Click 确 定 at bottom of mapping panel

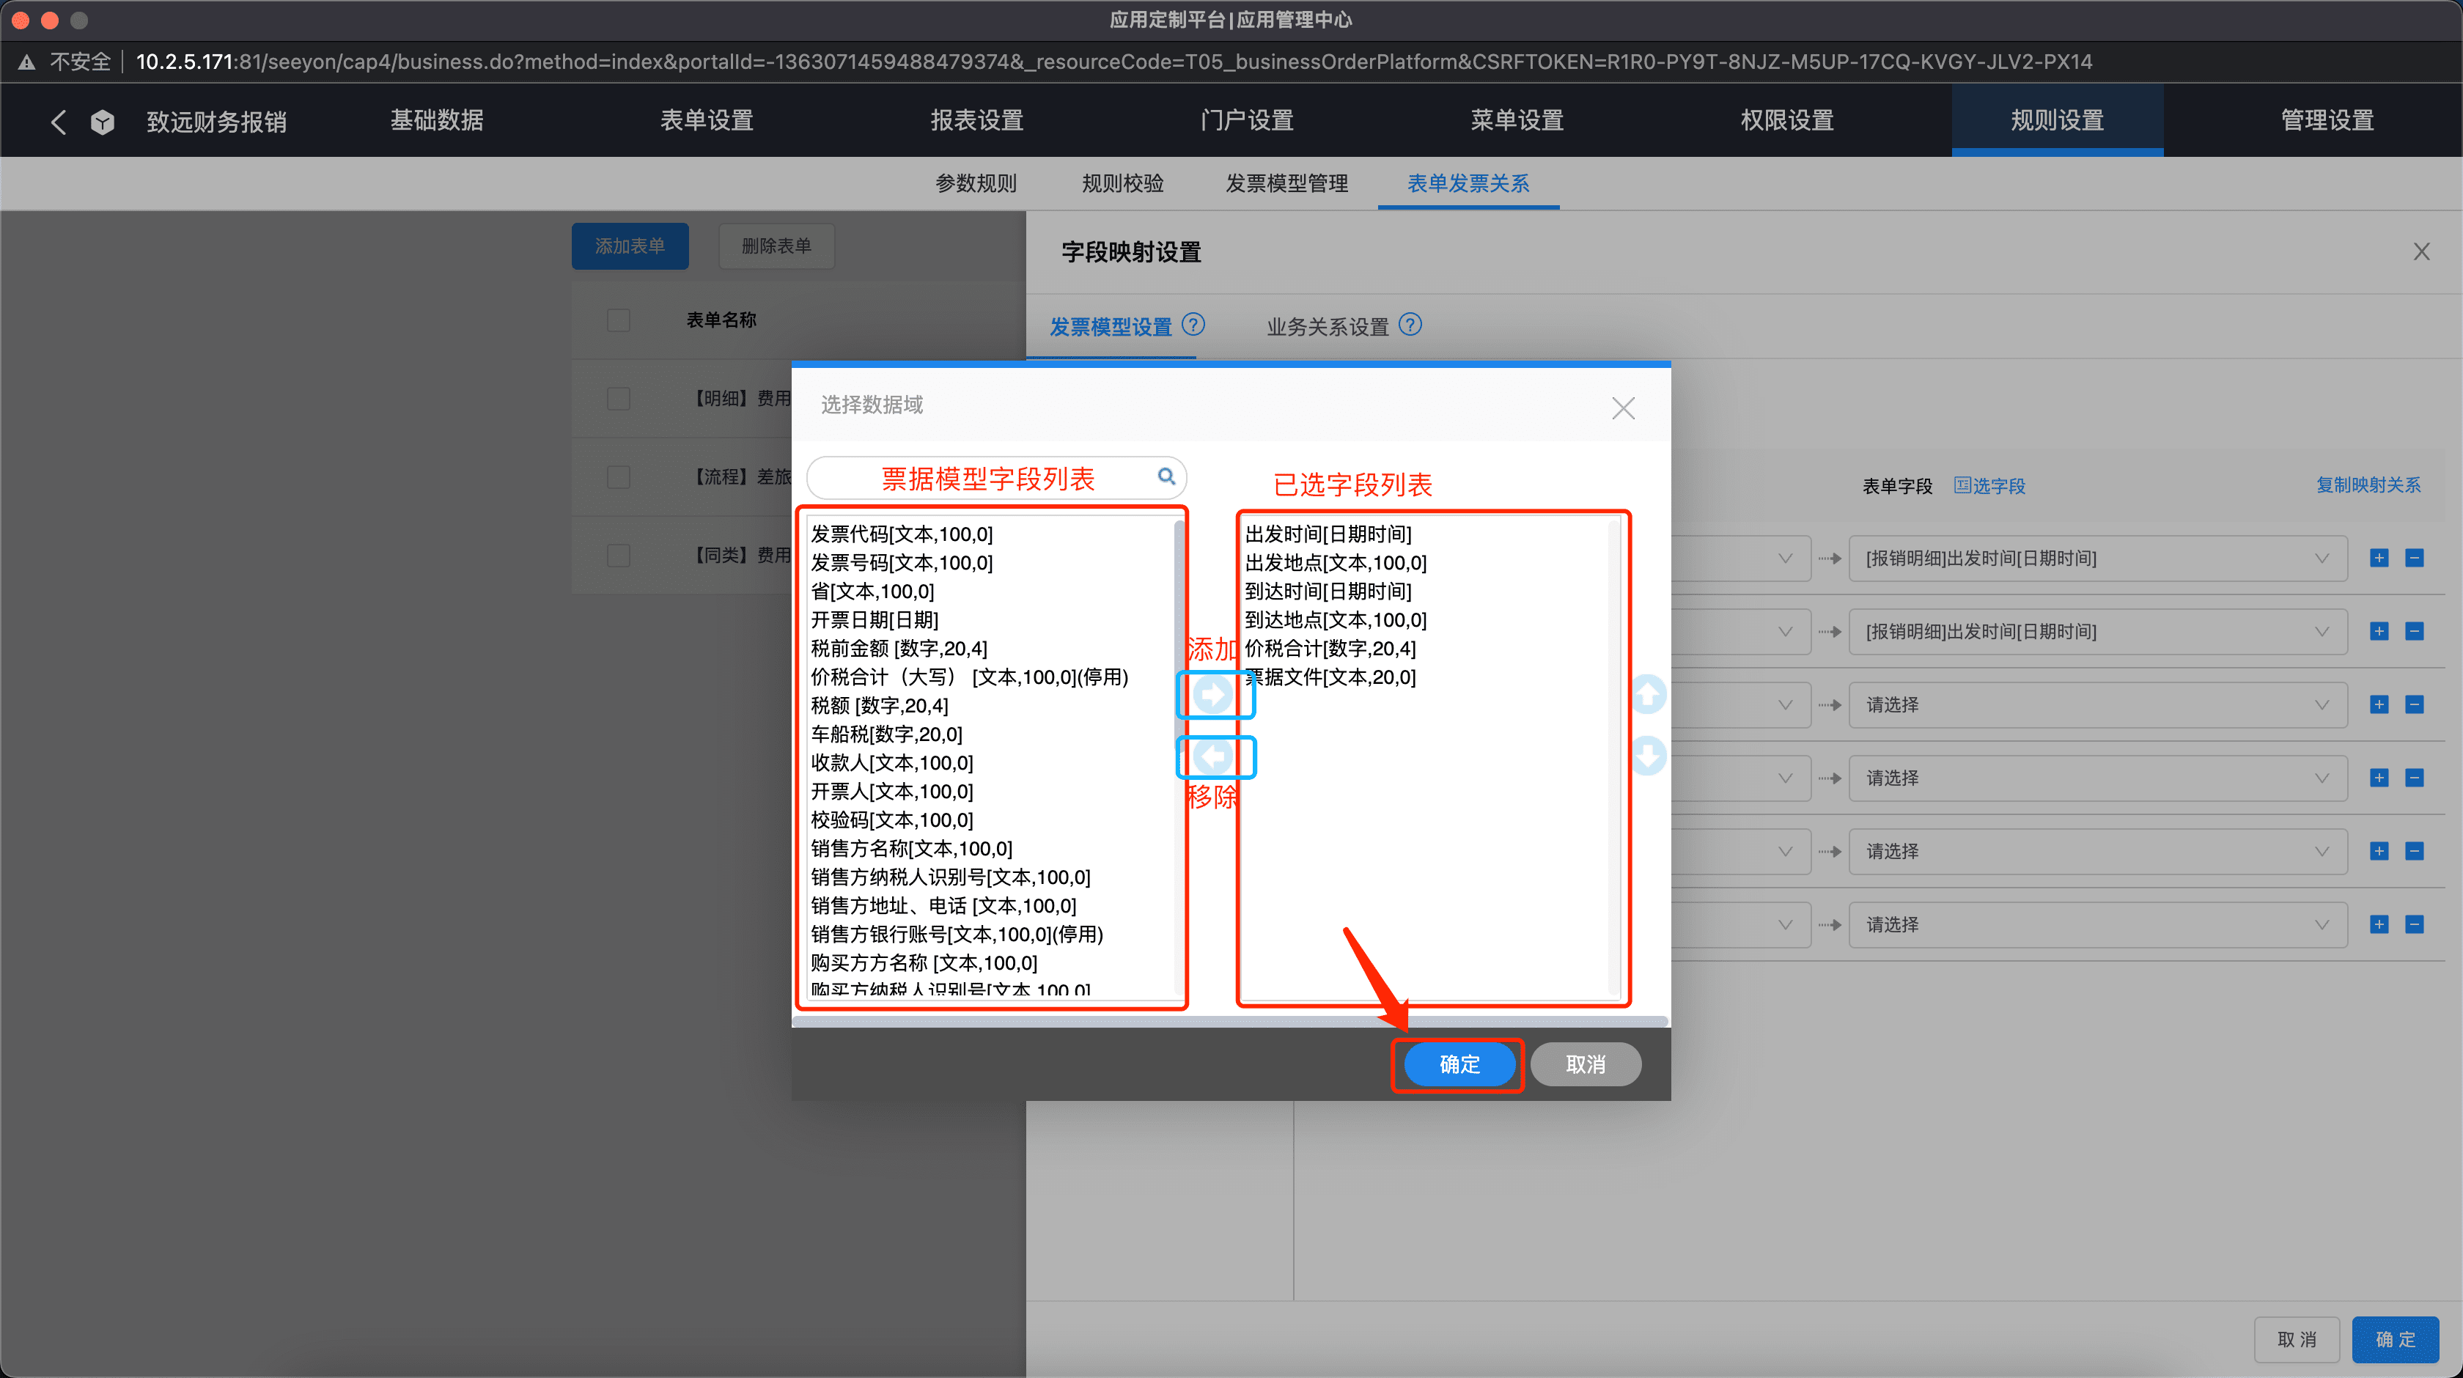(2395, 1340)
